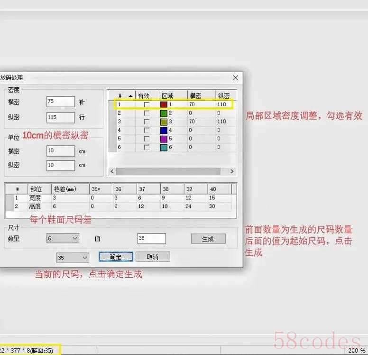This screenshot has width=368, height=355.
Task: Focus the 值 starting size field
Action: click(151, 239)
